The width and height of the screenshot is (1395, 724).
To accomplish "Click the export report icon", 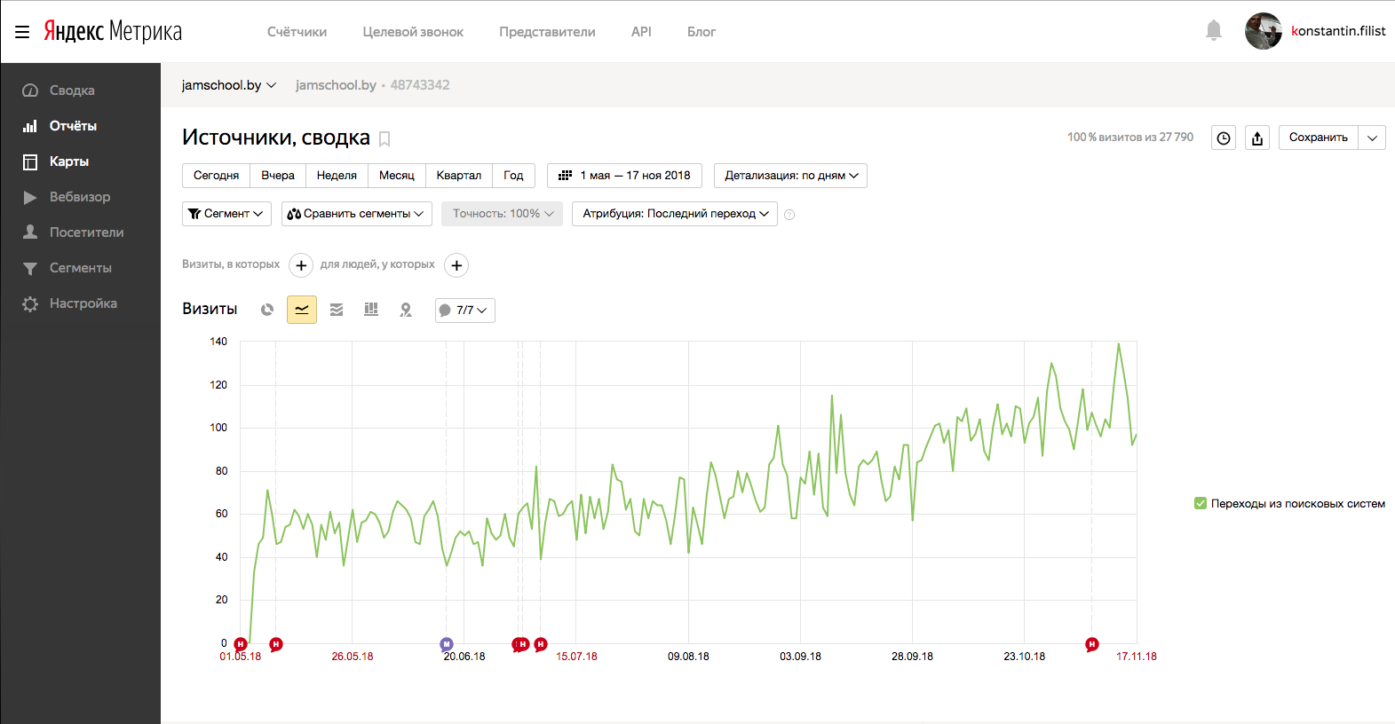I will [x=1256, y=138].
